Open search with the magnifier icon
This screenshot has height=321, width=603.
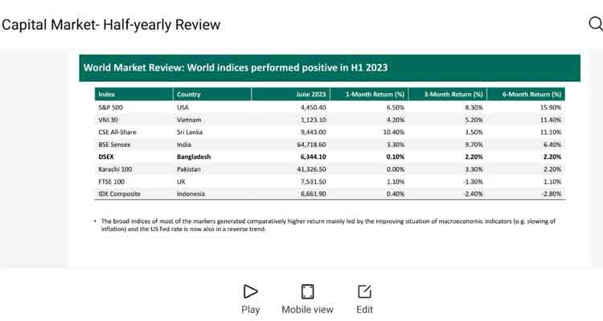tap(595, 23)
